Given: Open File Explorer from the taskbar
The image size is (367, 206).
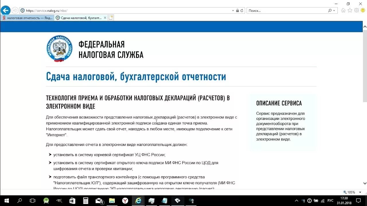Looking at the screenshot, I should point(112,201).
